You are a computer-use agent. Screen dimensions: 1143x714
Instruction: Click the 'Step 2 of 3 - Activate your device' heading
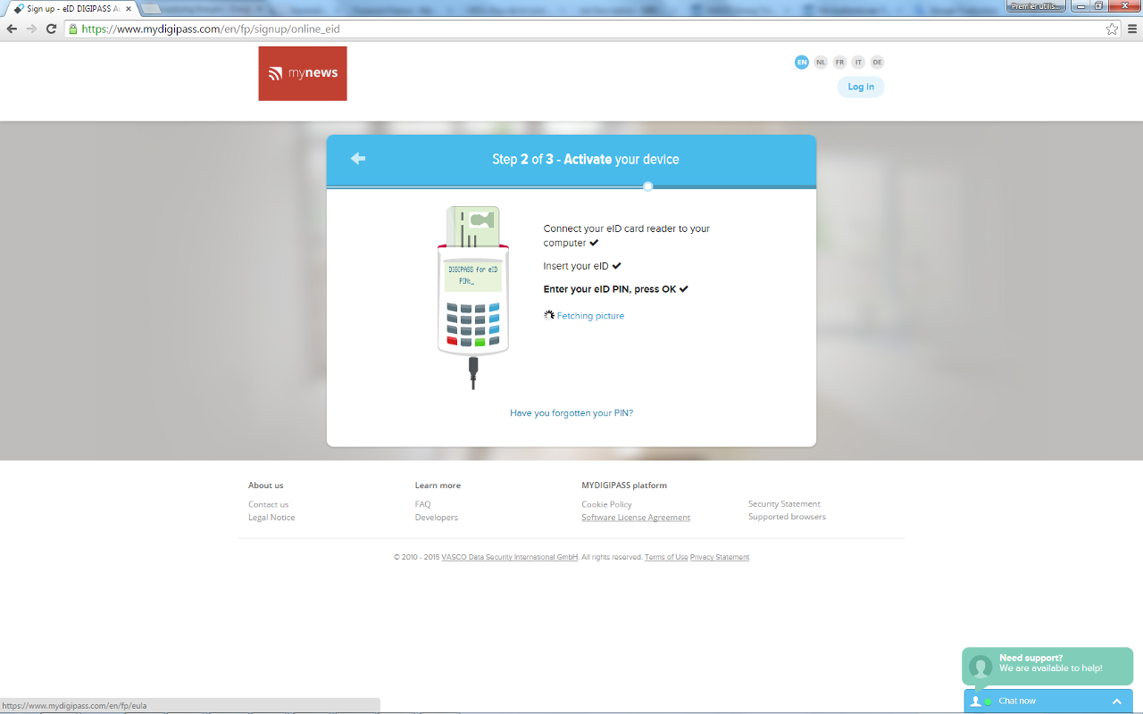pyautogui.click(x=586, y=159)
